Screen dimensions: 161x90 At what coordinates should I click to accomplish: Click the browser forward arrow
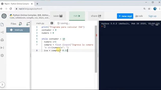point(6,9)
